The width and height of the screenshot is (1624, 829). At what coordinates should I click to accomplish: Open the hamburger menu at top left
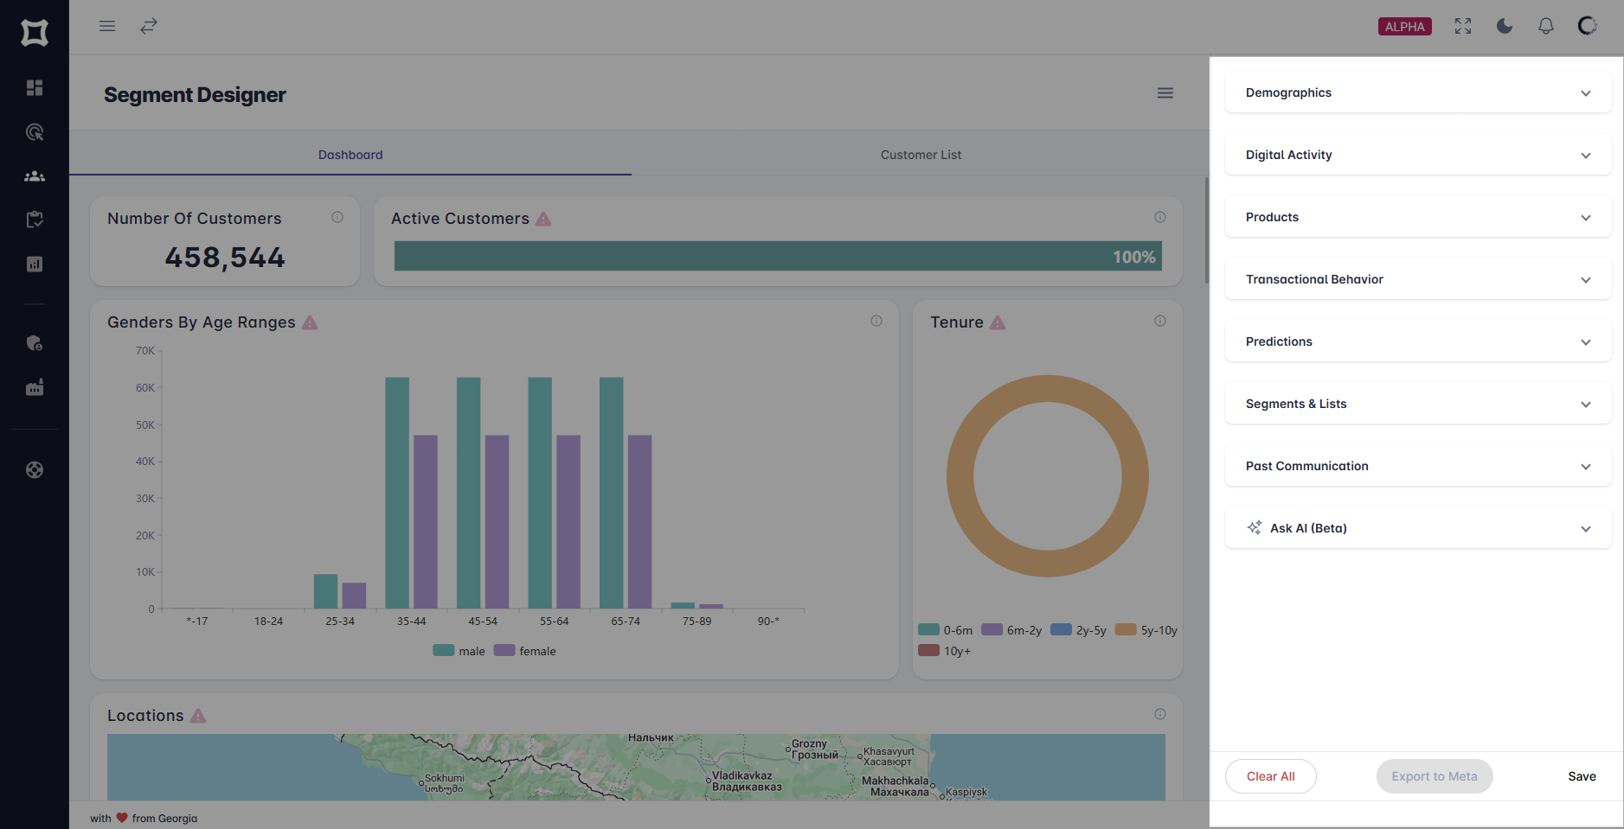pyautogui.click(x=107, y=26)
